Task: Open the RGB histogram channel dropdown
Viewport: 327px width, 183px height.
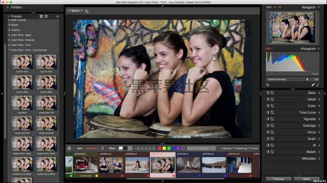Action: [269, 49]
